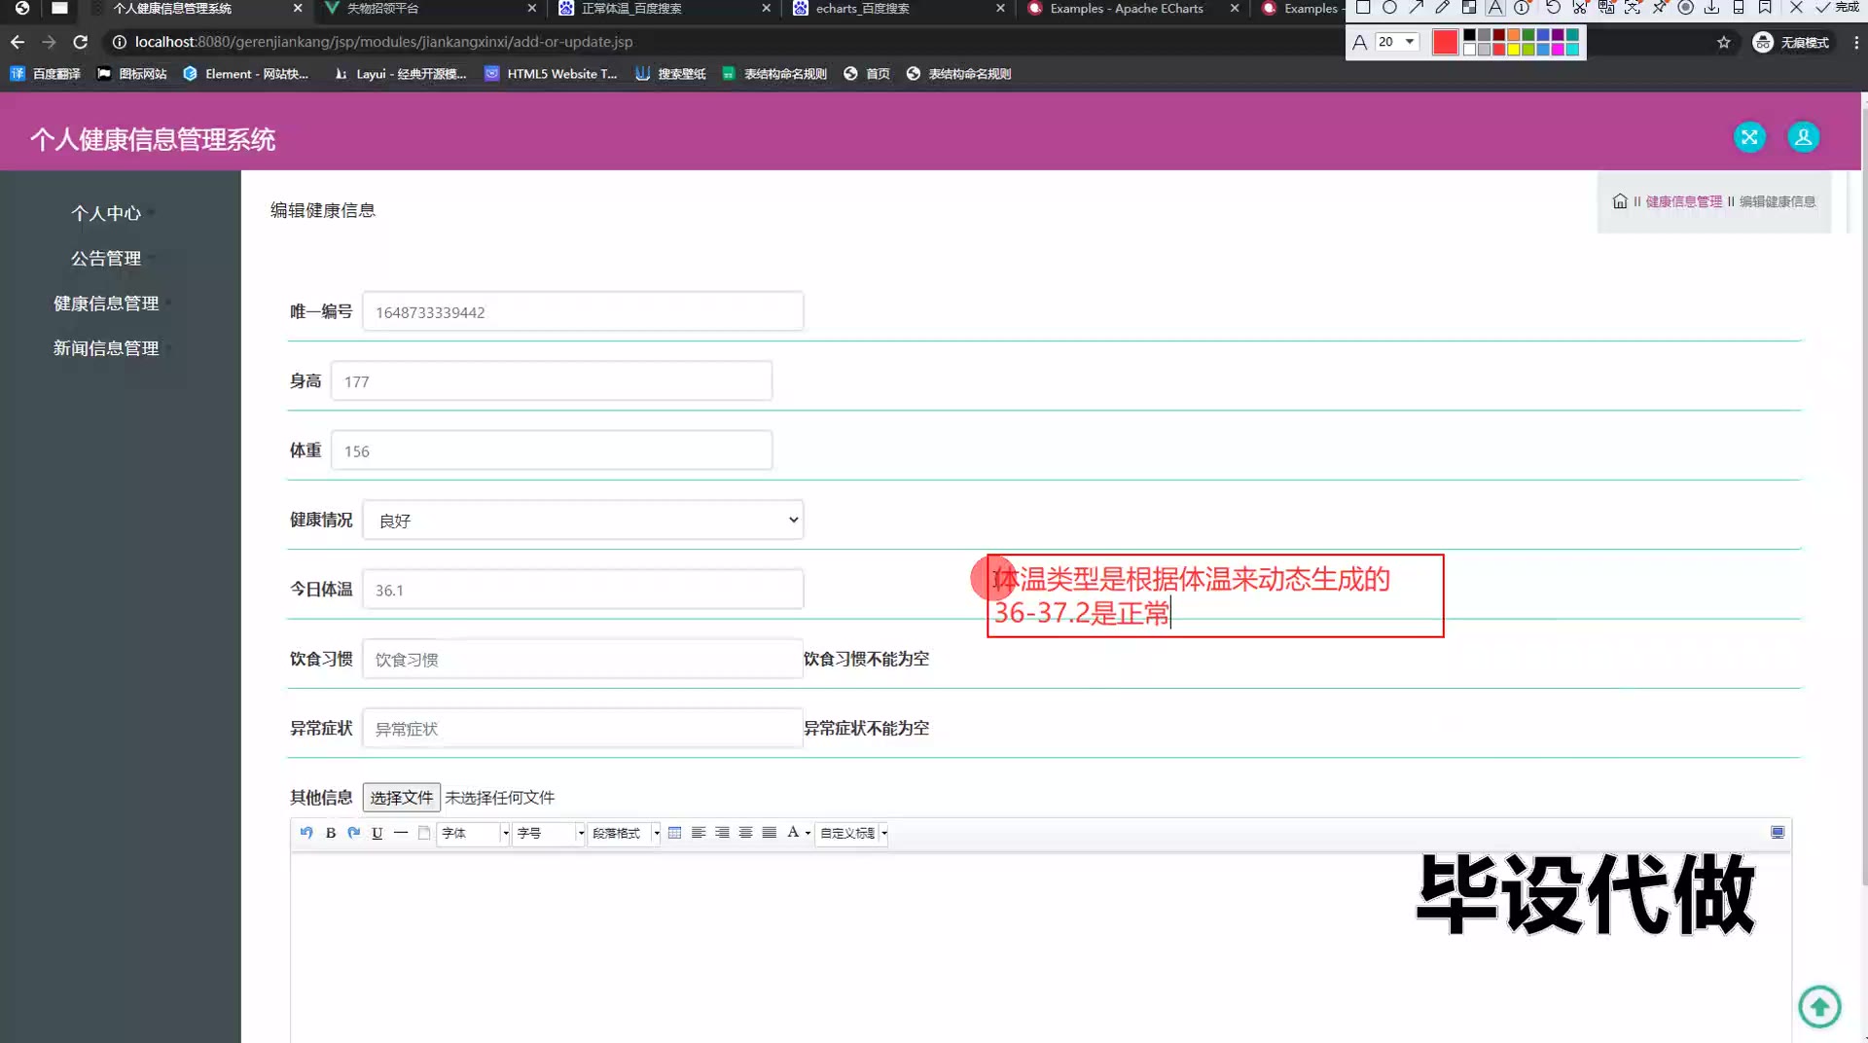Screen dimensions: 1868x1043
Task: Select the text annotation tool
Action: coord(1495,7)
